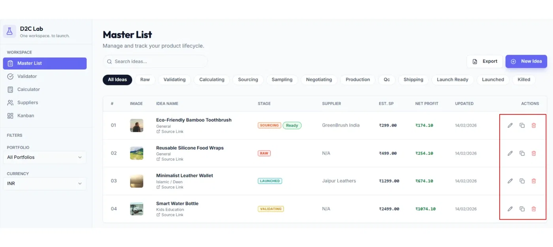Click the New Idea button
Image resolution: width=553 pixels, height=247 pixels.
click(526, 61)
